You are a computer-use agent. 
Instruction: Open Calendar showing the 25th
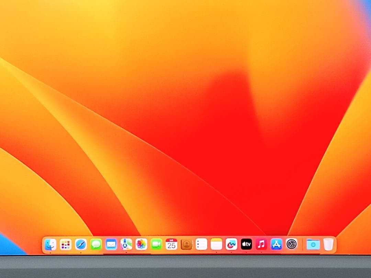tap(172, 244)
